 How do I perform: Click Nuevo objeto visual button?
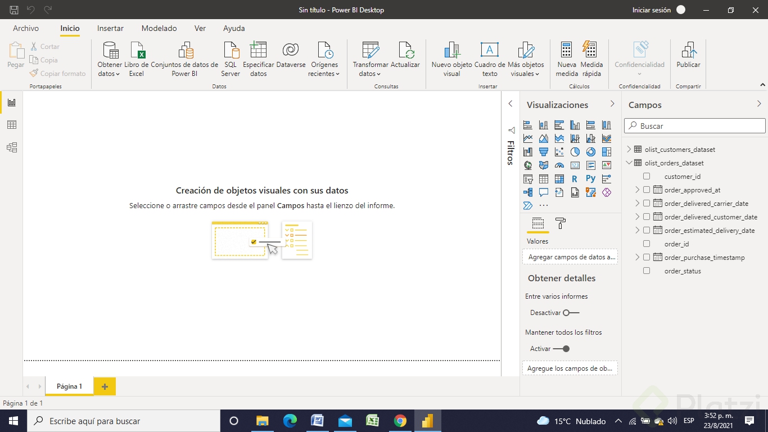click(452, 59)
